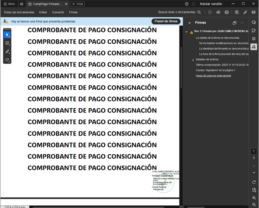Viewport: 259px width, 208px height.
Task: Toggle the signatures panel sidebar icon
Action: 254,47
